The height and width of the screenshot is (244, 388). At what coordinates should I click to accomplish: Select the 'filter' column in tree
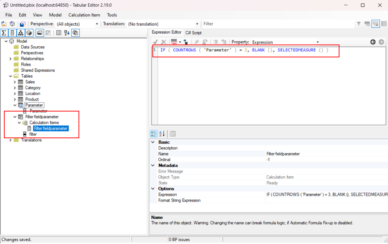pyautogui.click(x=33, y=134)
